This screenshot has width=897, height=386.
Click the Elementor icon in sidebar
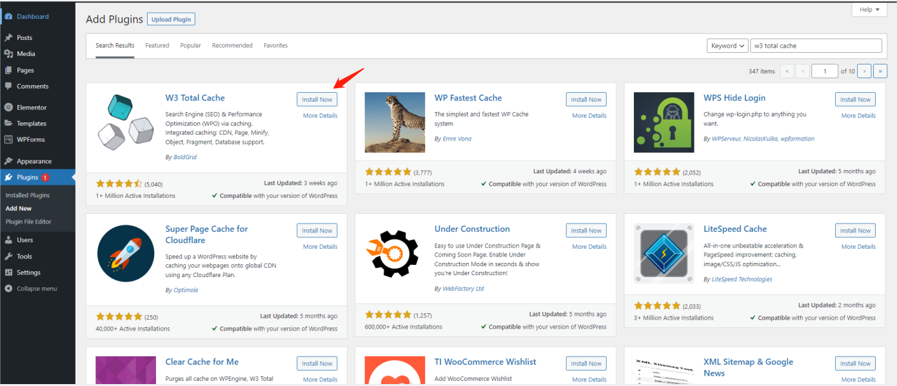click(x=8, y=107)
